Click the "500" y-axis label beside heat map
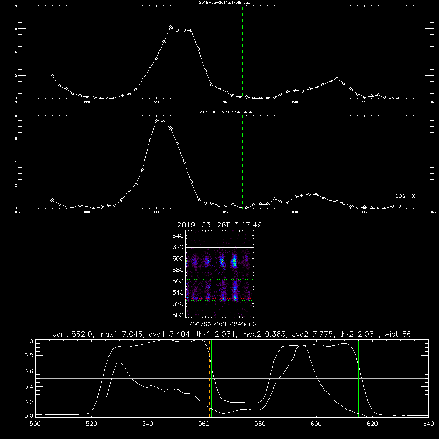This screenshot has width=439, height=439. pyautogui.click(x=178, y=315)
